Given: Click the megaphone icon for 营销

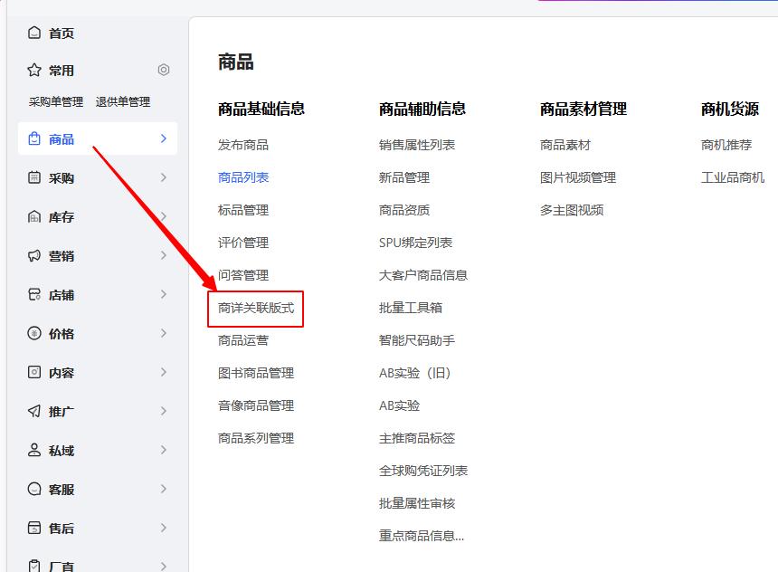Looking at the screenshot, I should pos(34,256).
